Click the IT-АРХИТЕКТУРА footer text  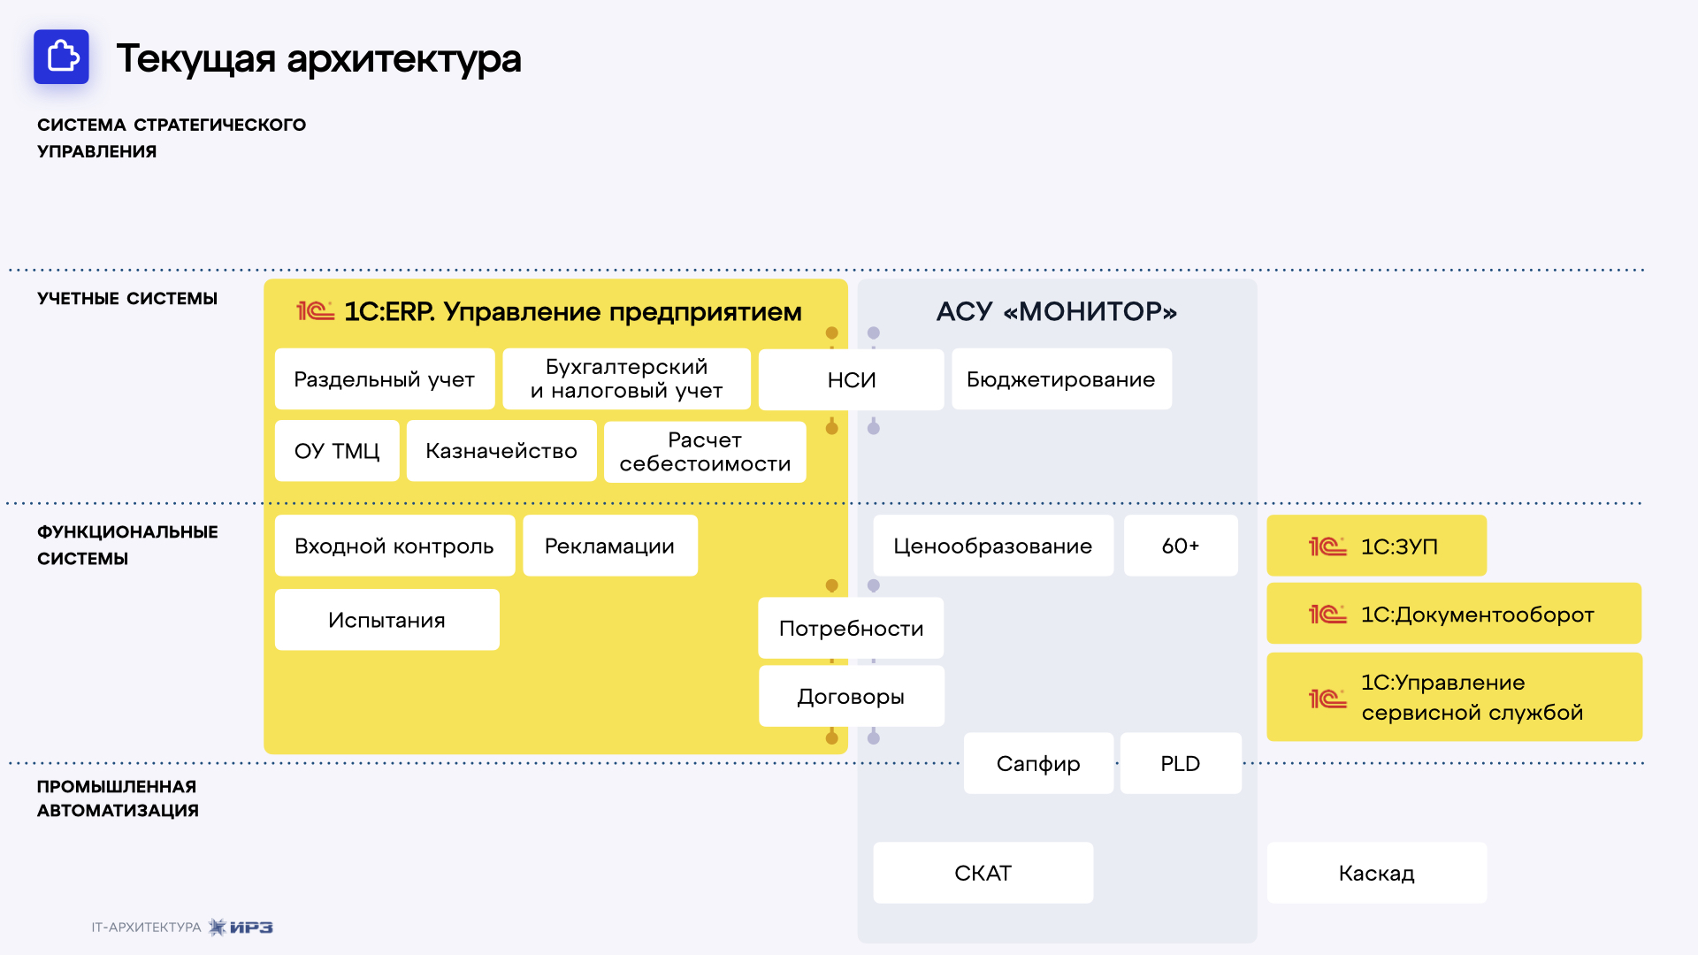[146, 927]
